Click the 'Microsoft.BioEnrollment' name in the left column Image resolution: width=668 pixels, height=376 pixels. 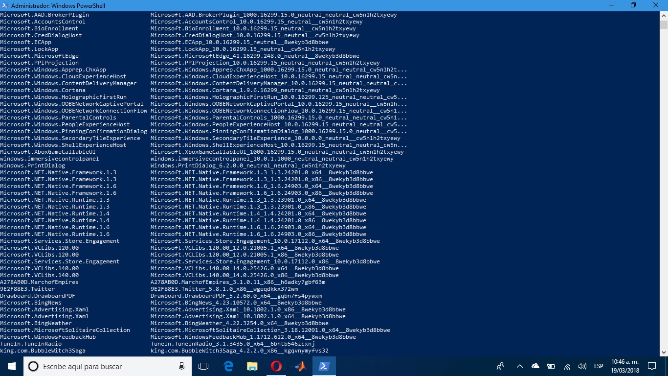pyautogui.click(x=39, y=28)
